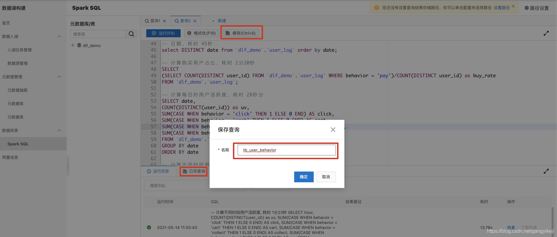Click the editor line 48 SELECT keyword
This screenshot has height=237, width=557.
click(x=170, y=69)
